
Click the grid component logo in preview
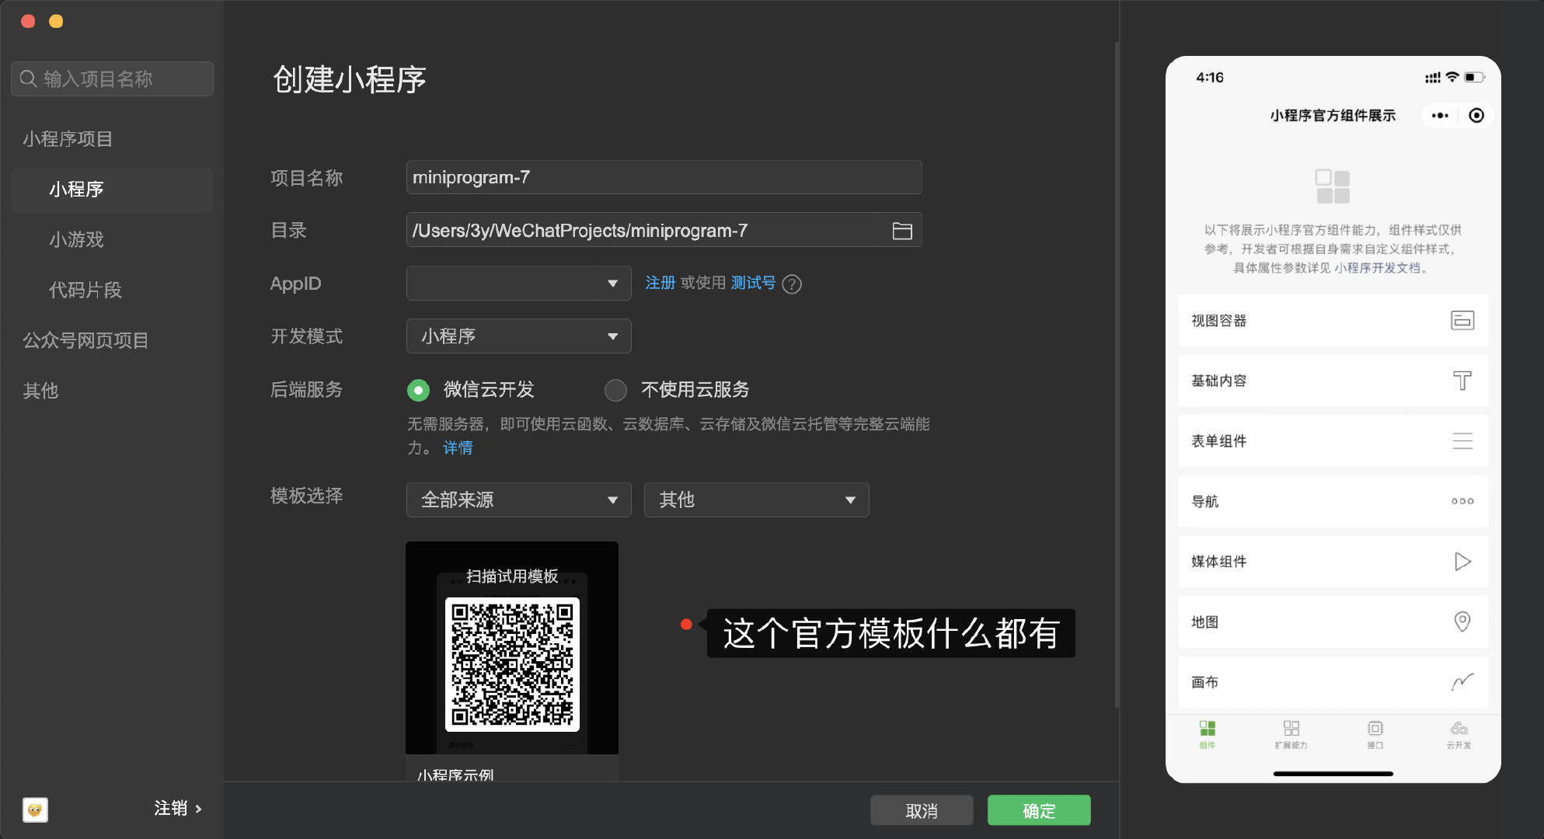pyautogui.click(x=1333, y=186)
